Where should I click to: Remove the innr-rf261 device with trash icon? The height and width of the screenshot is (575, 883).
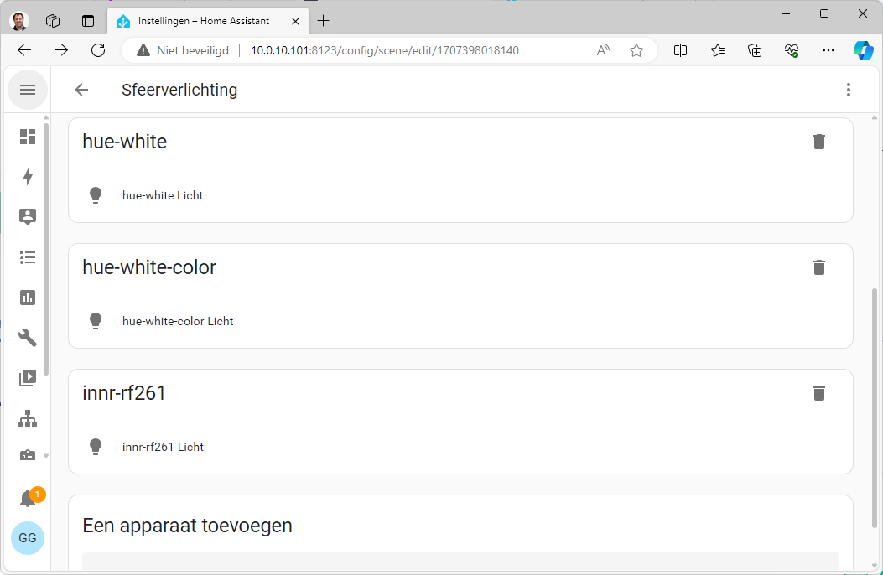coord(818,393)
